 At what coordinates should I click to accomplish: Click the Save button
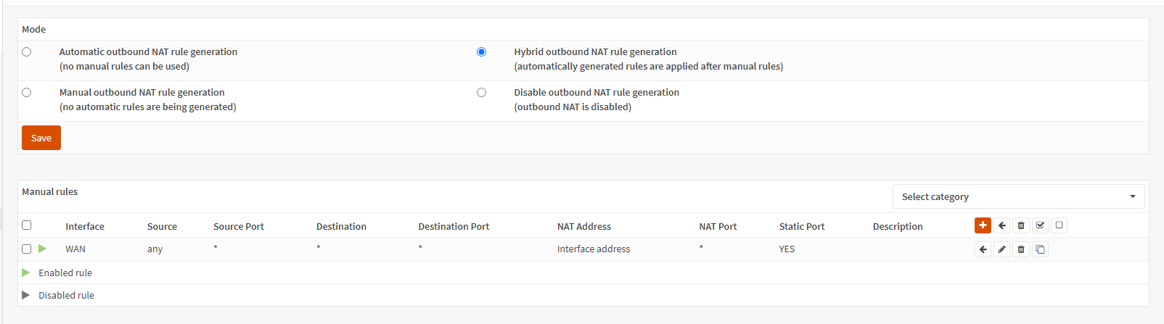pyautogui.click(x=41, y=138)
